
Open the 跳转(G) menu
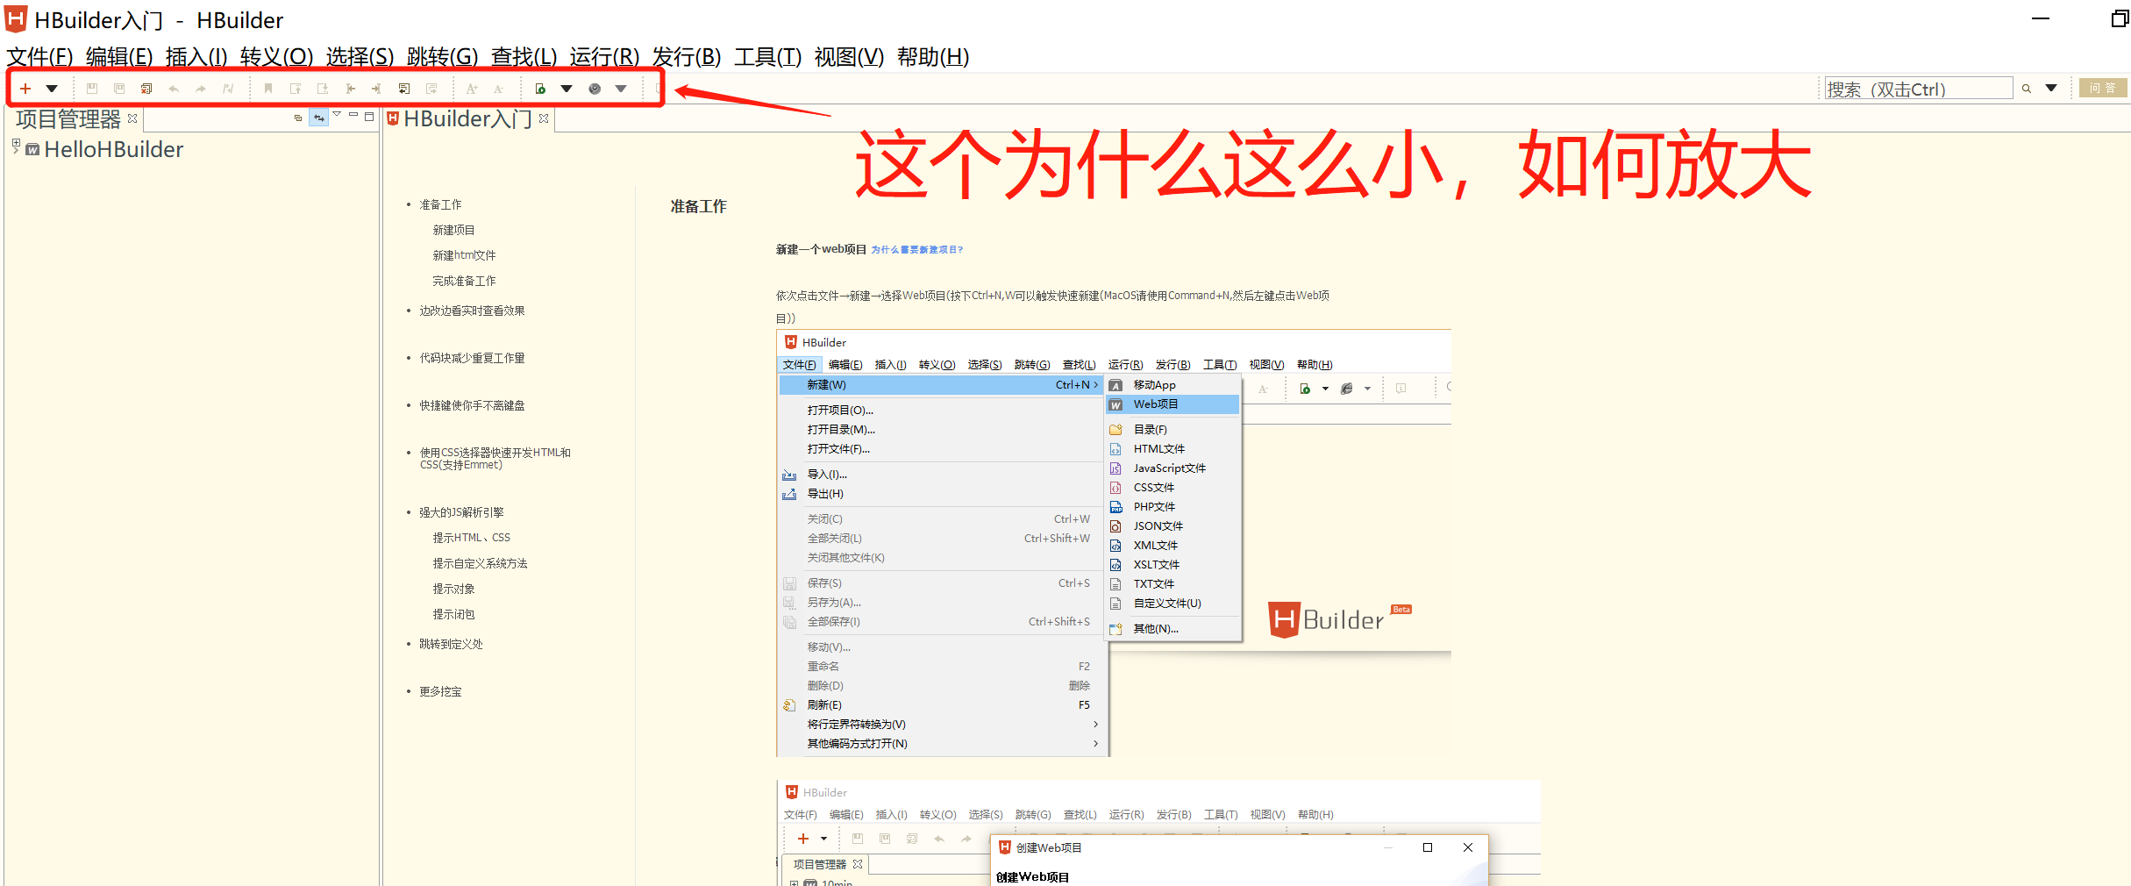tap(443, 57)
